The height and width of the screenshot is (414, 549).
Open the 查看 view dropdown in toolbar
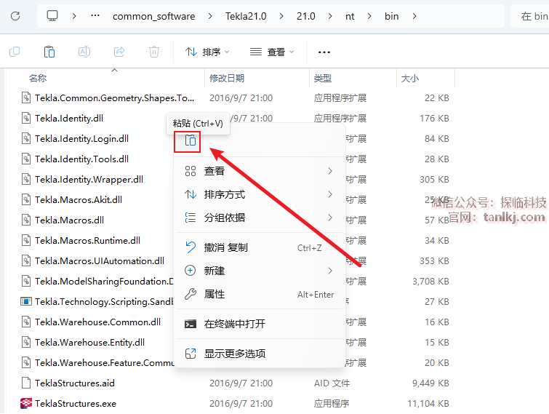click(x=272, y=52)
